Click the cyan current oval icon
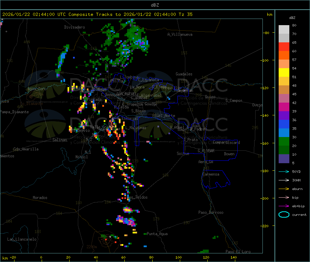 pos(284,214)
